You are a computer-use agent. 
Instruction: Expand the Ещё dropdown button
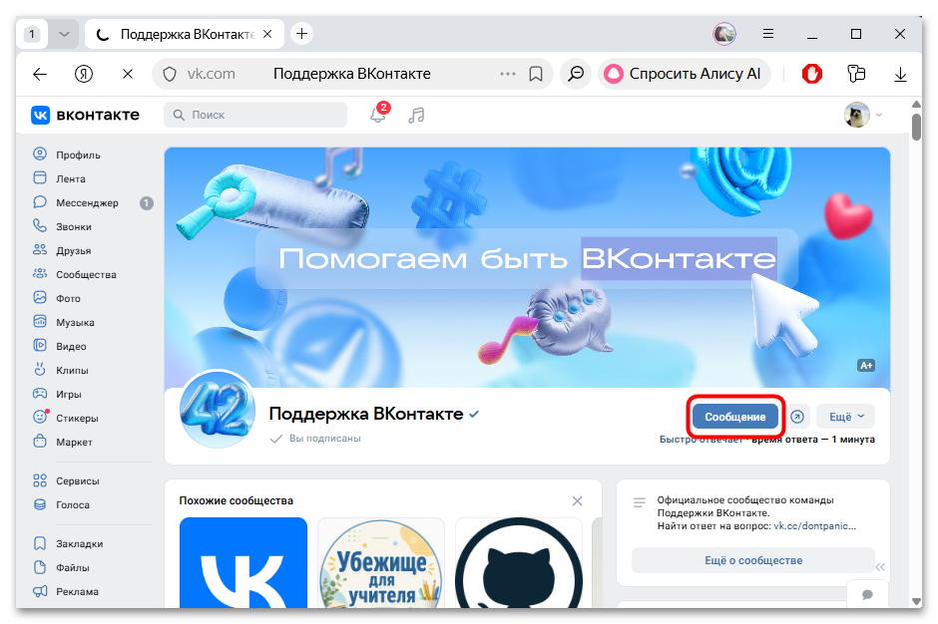click(846, 417)
